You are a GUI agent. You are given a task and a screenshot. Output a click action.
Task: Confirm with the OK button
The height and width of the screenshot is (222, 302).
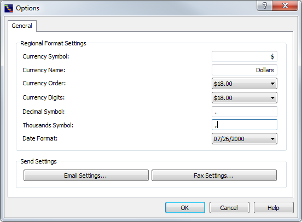tap(185, 208)
